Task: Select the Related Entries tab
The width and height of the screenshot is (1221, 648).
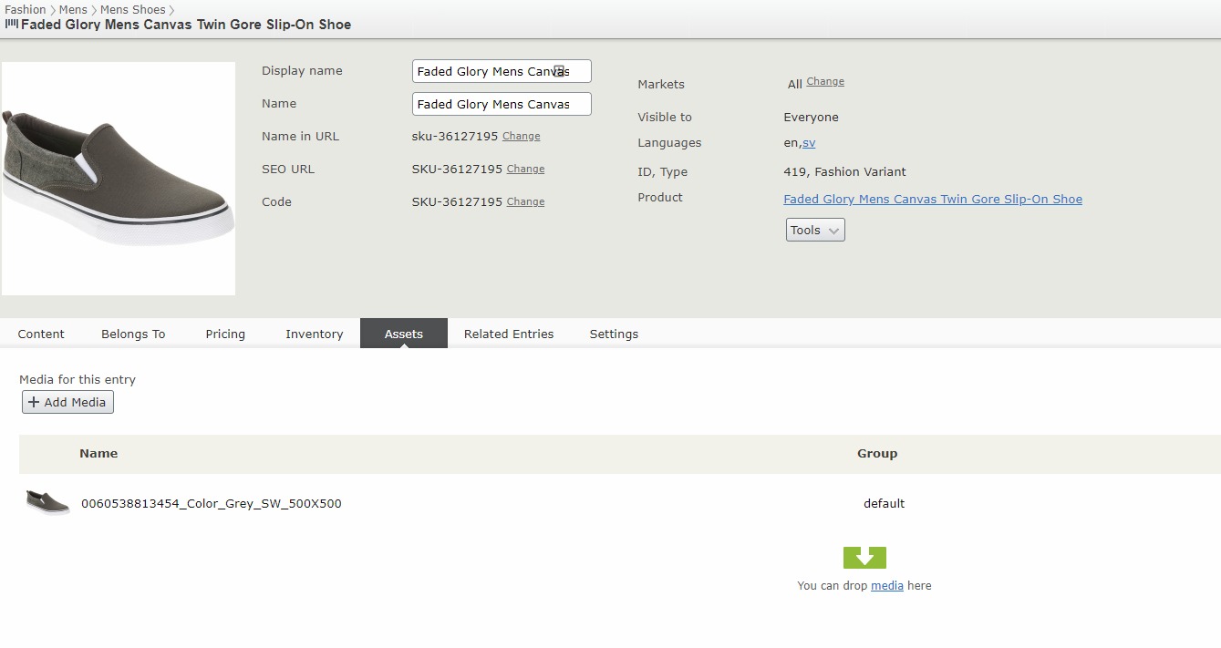Action: tap(509, 334)
